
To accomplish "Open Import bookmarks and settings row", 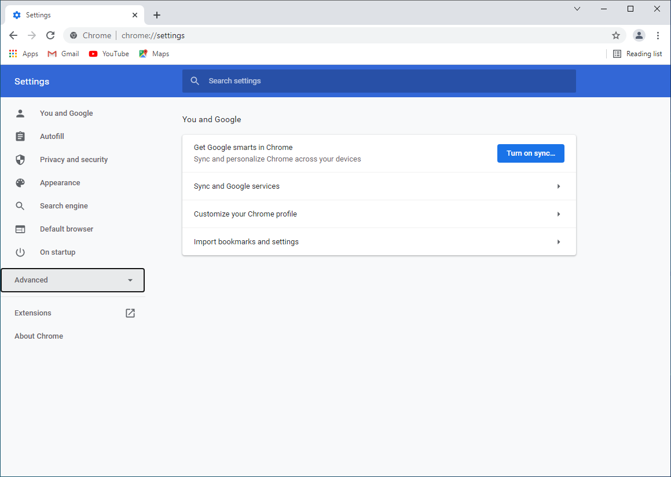I will coord(379,242).
